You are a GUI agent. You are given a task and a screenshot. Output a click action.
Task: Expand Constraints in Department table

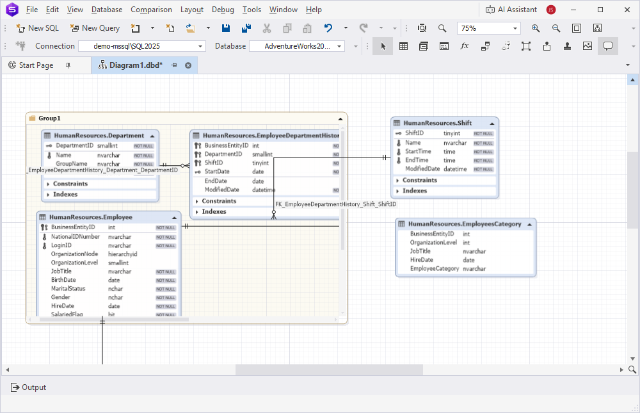(x=48, y=184)
